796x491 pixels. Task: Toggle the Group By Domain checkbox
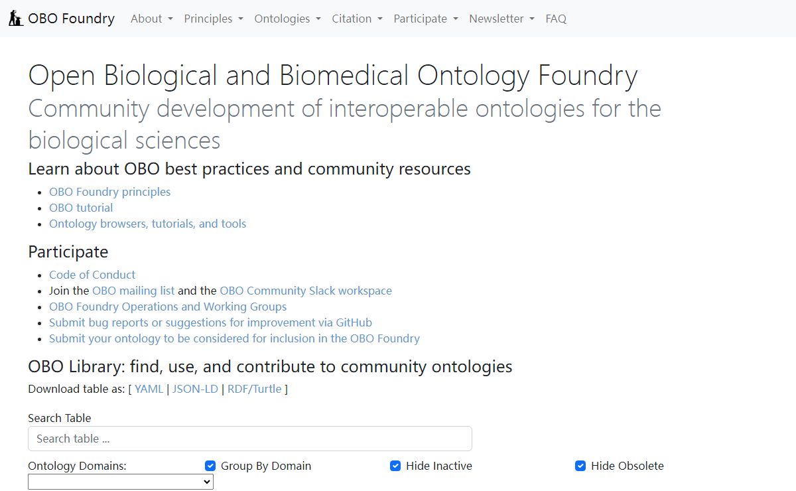(210, 466)
